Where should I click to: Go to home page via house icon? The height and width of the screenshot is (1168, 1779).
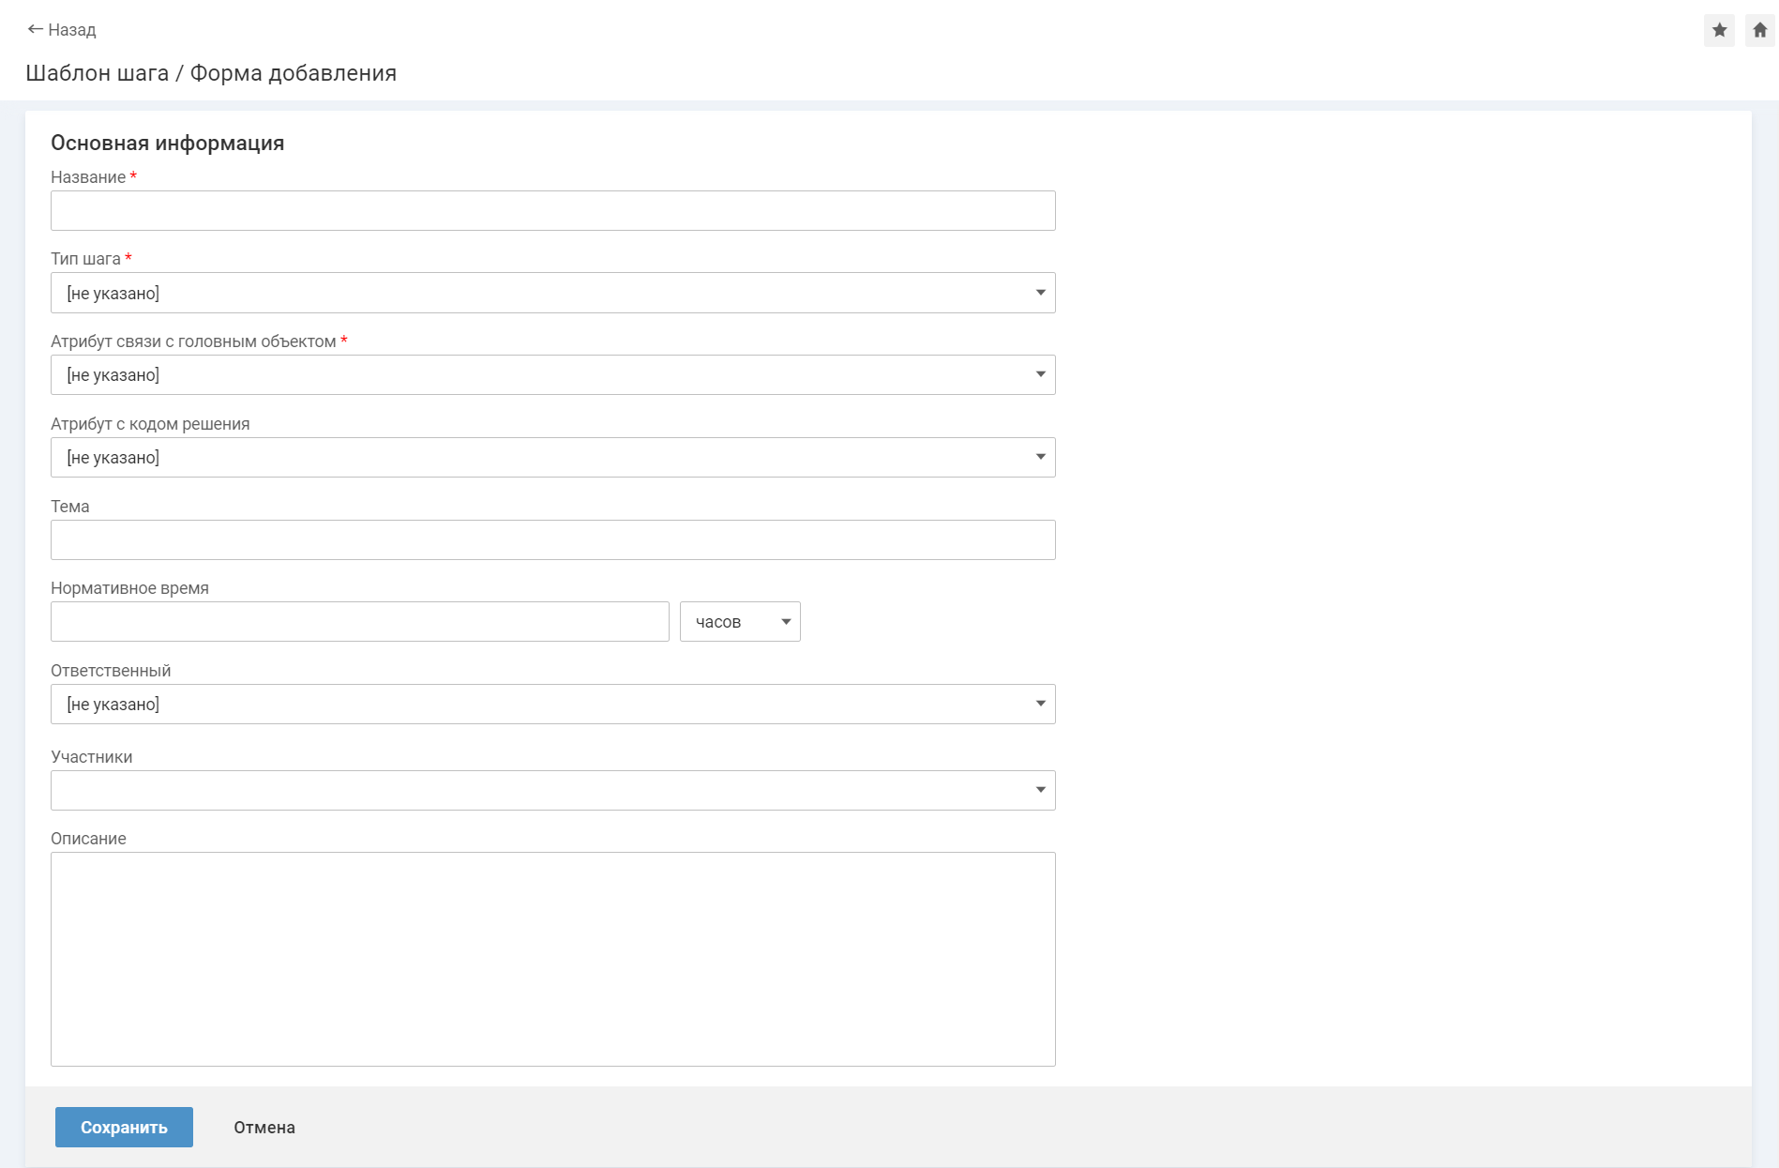1759,30
